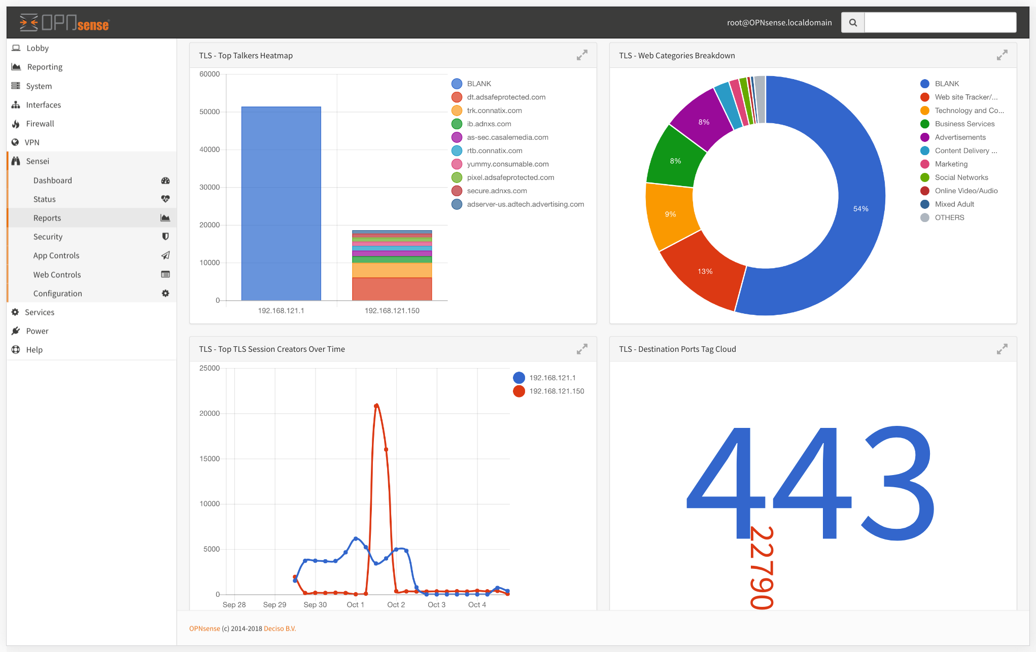Click the Deciso B.V. footer link
The image size is (1036, 652).
(x=280, y=628)
